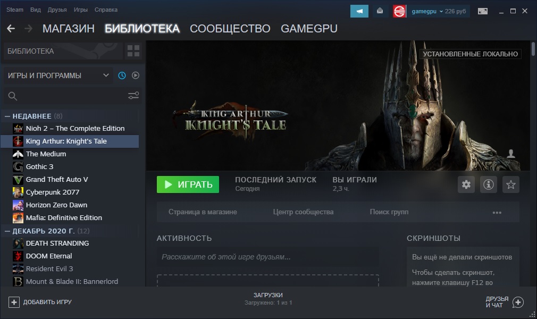Open the inbox envelope icon

click(380, 11)
